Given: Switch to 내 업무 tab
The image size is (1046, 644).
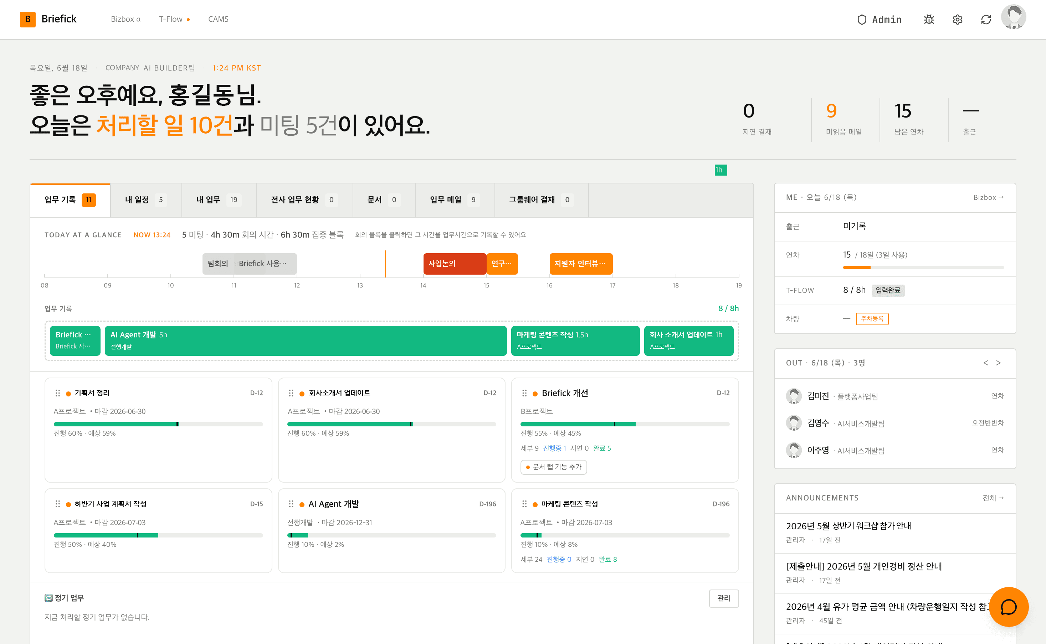Looking at the screenshot, I should (x=219, y=200).
